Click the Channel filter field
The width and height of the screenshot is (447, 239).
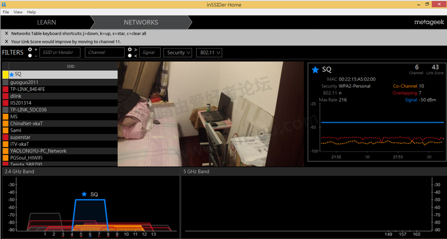point(105,52)
